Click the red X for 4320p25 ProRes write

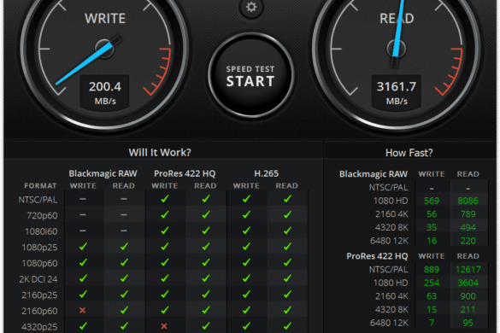[164, 326]
